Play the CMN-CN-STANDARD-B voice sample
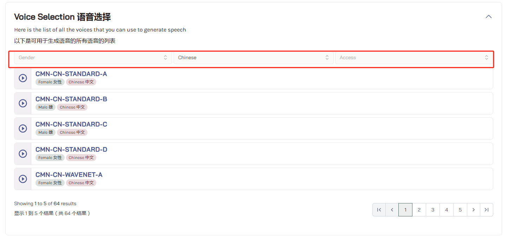 click(x=23, y=103)
